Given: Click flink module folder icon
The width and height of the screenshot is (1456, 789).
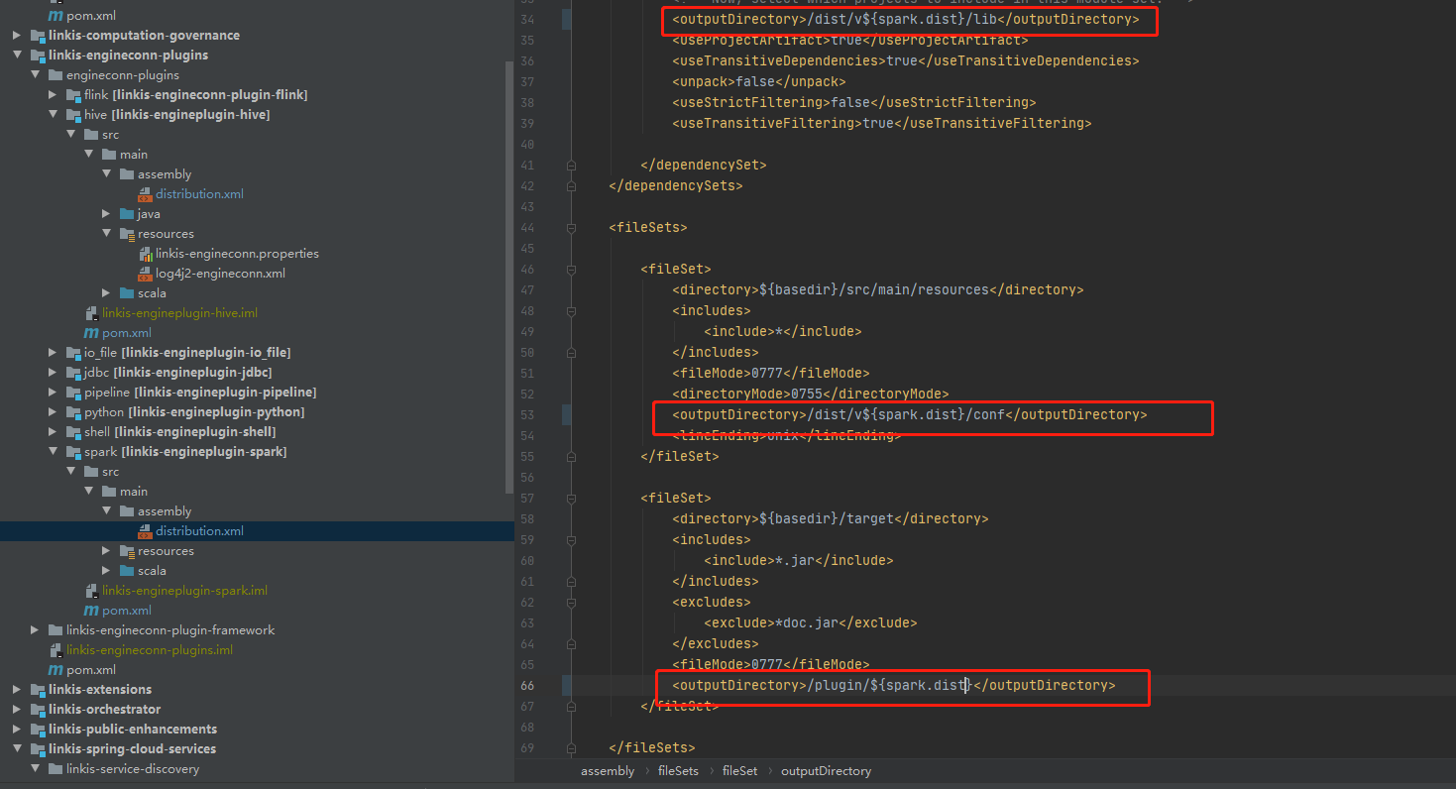Looking at the screenshot, I should point(73,95).
